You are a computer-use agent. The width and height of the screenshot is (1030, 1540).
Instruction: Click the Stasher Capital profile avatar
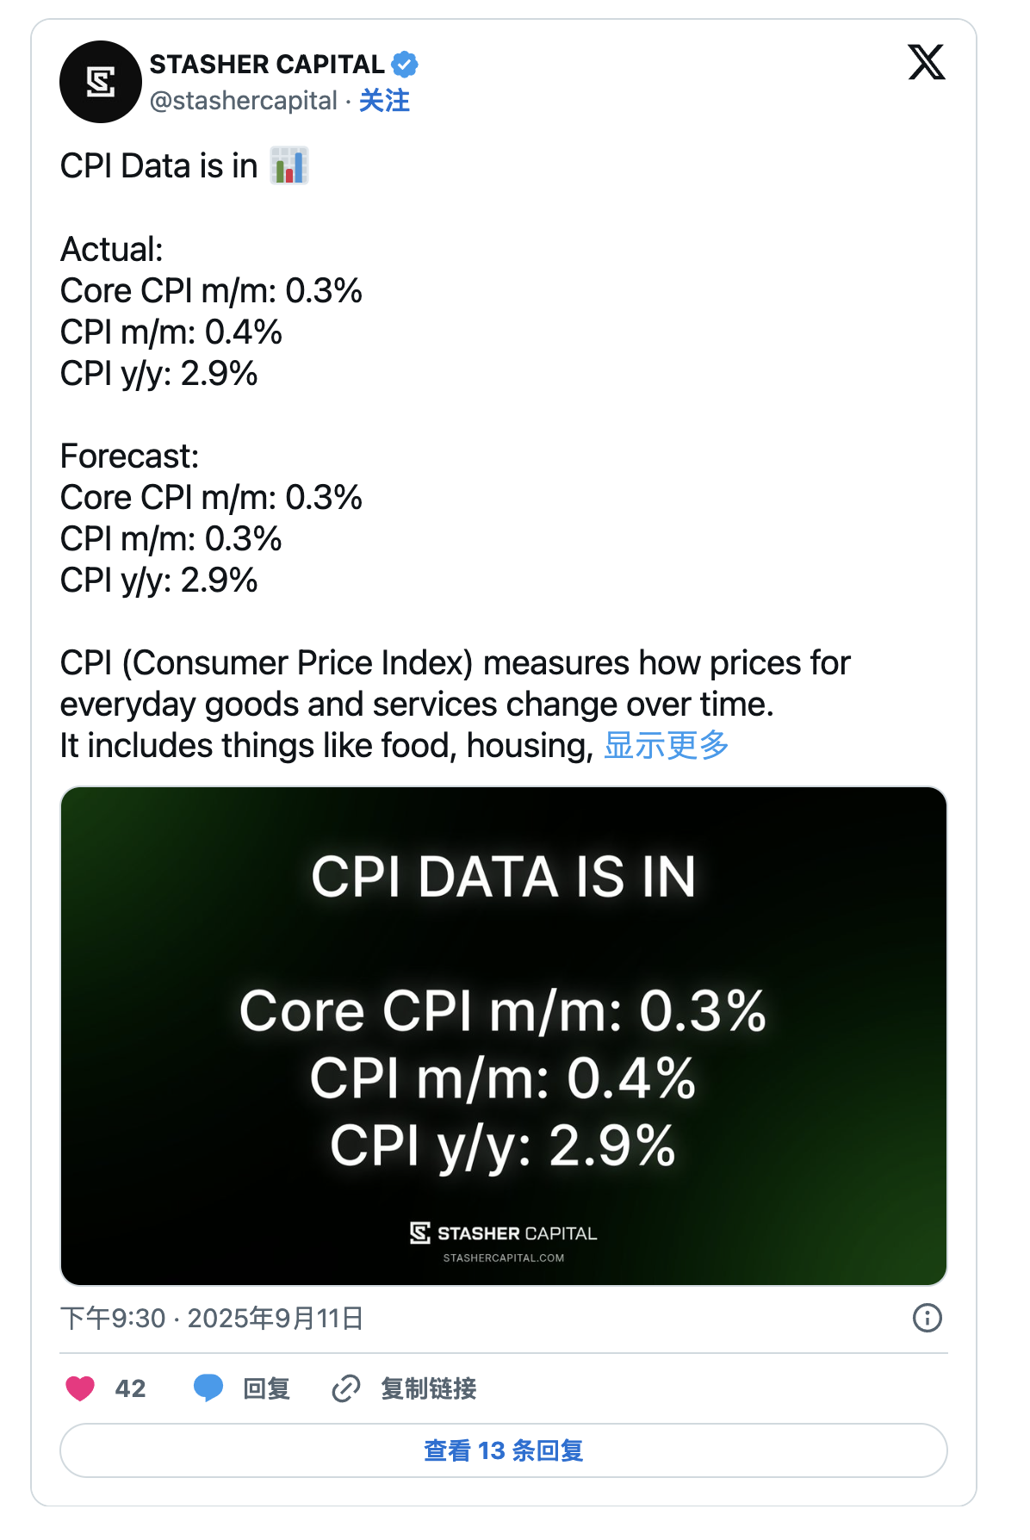pyautogui.click(x=100, y=82)
